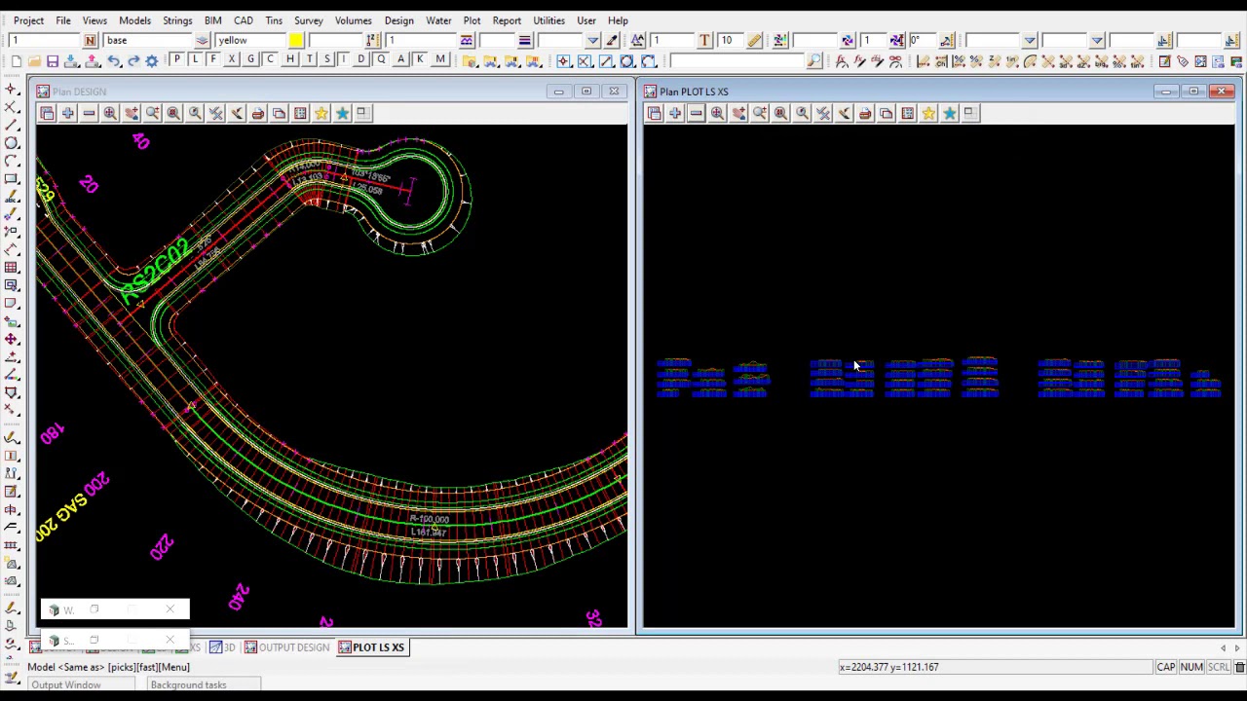Toggle the G snap button

[x=250, y=60]
